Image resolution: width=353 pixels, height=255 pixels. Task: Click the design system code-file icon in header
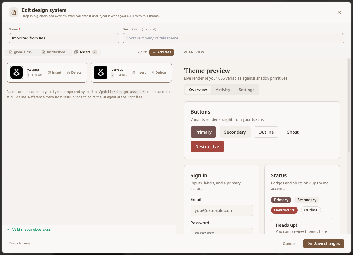pos(13,12)
